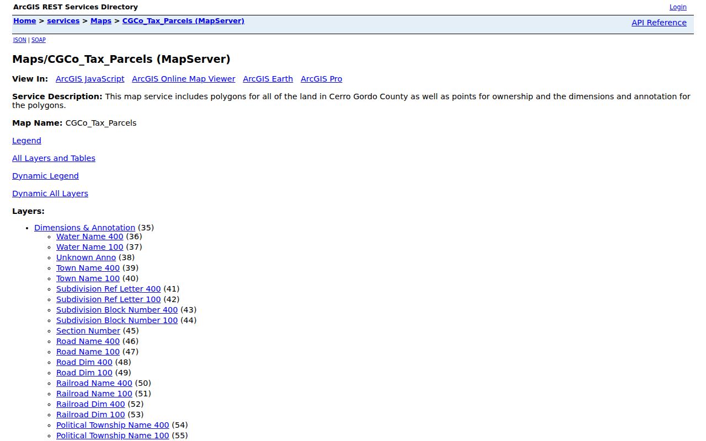
Task: Open the API Reference link
Action: pyautogui.click(x=659, y=23)
